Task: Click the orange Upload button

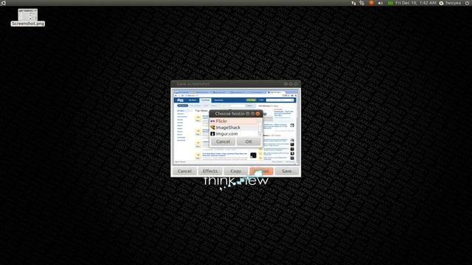Action: click(261, 171)
